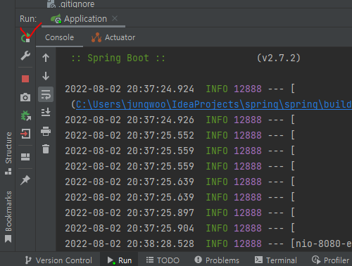This screenshot has width=352, height=266.
Task: Click the log line timestamped 20:37:24.926
Action: [180, 120]
